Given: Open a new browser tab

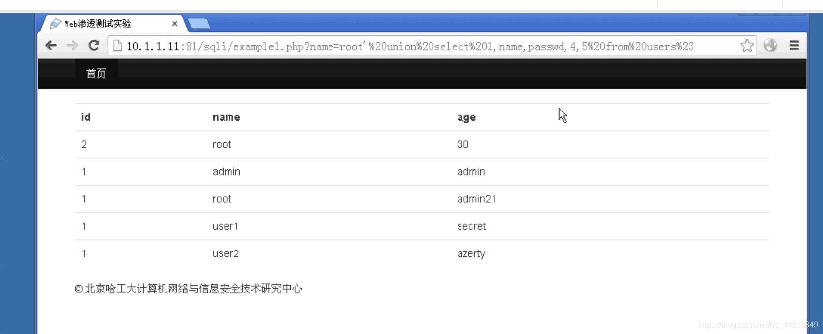Looking at the screenshot, I should pos(199,24).
